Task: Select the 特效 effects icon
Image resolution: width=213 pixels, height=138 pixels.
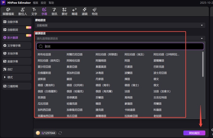Action: tap(95, 11)
